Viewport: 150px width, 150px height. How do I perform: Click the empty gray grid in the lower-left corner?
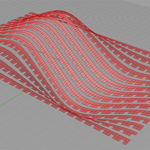pyautogui.click(x=21, y=131)
